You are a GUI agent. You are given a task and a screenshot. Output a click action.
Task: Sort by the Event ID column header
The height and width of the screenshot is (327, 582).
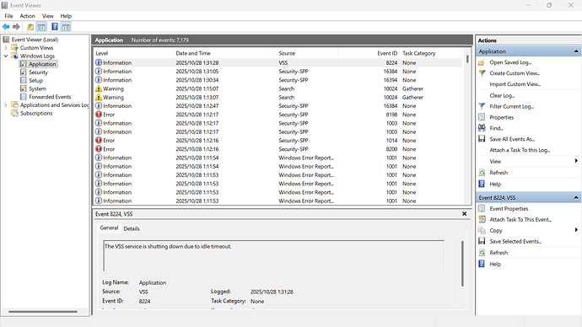point(369,53)
